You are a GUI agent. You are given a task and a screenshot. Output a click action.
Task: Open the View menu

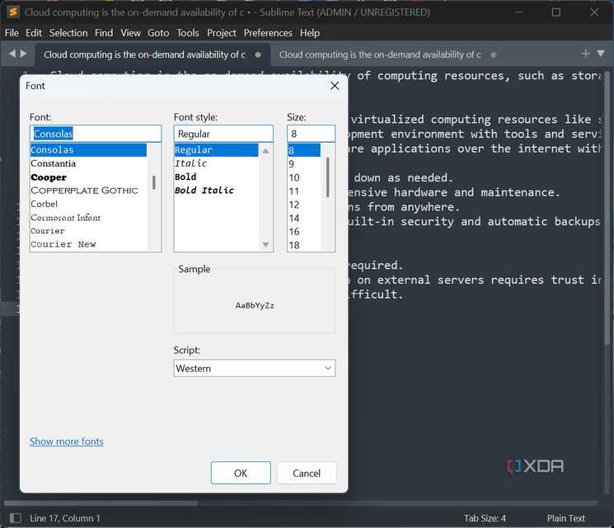click(130, 33)
